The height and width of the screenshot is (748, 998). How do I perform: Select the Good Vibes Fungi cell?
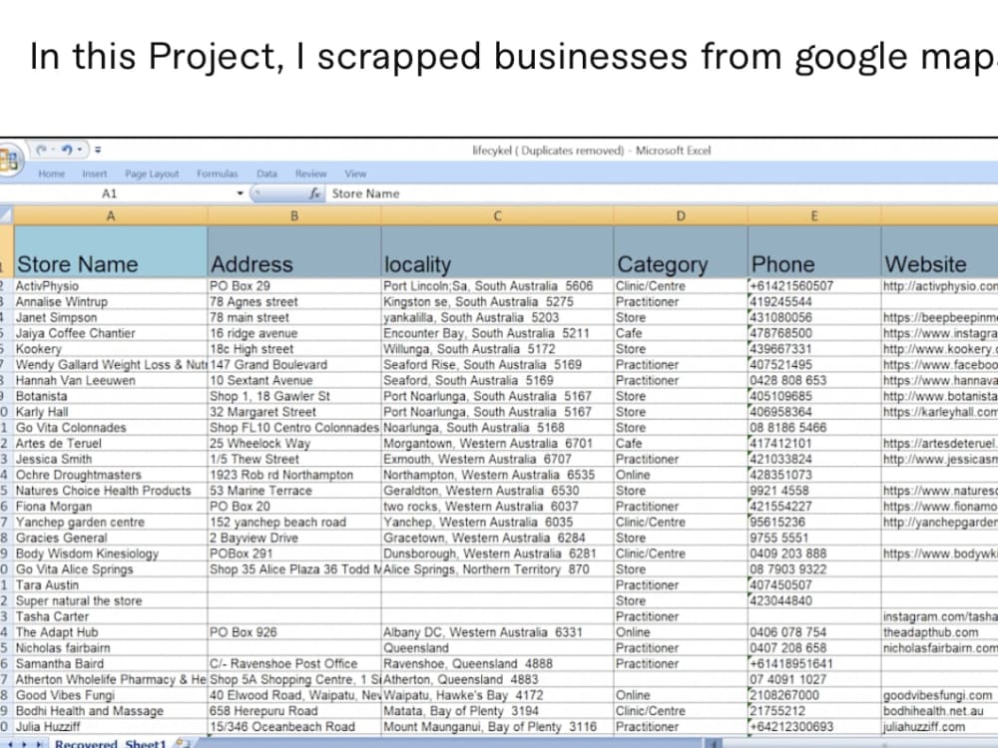111,695
